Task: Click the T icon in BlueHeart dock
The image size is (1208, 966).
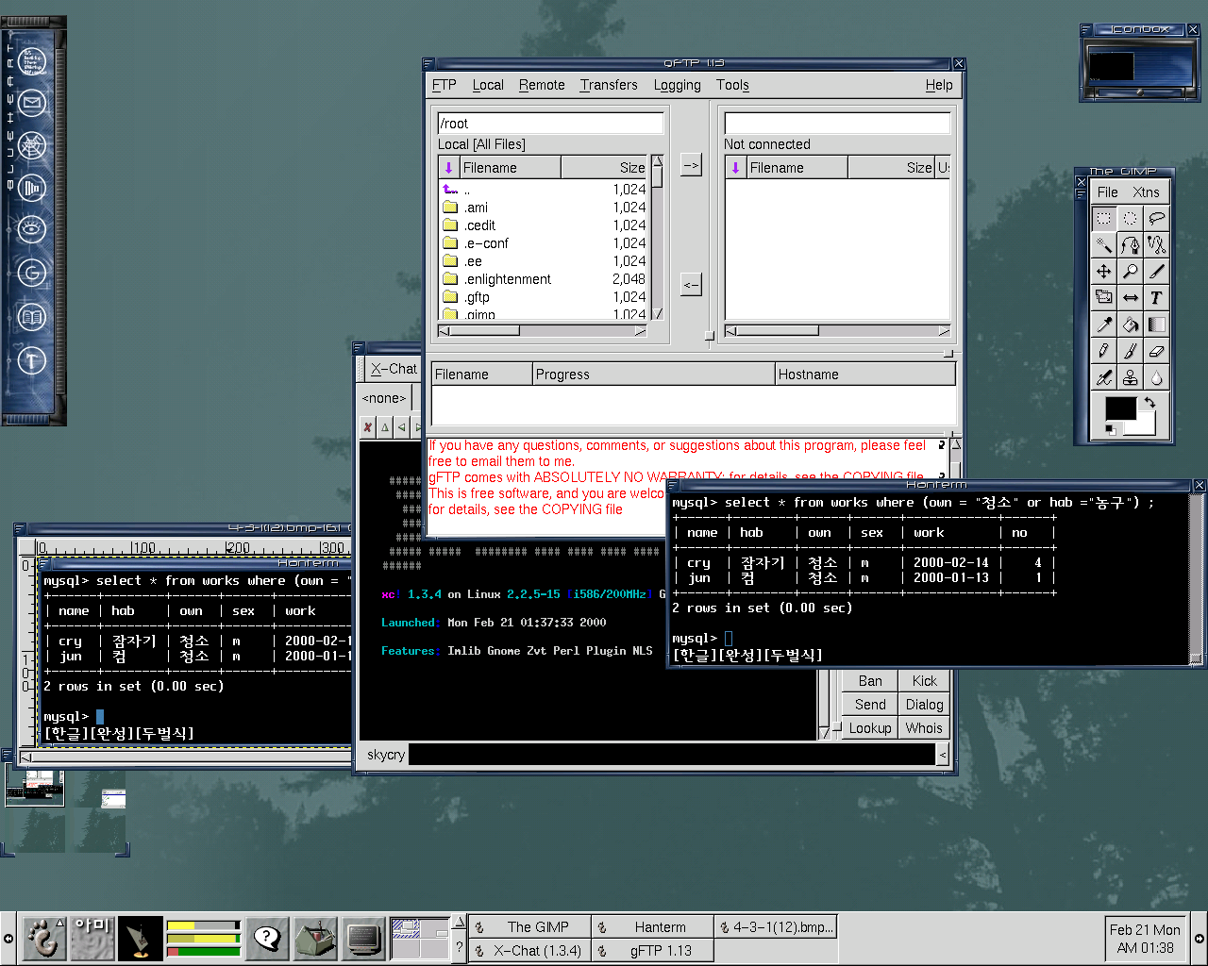Action: point(32,360)
